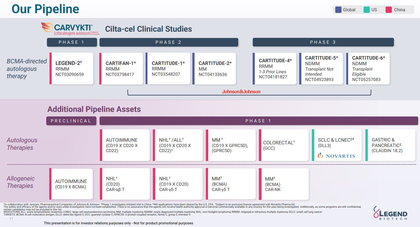Click the CARVYKTI logo
This screenshot has height=227, width=420.
coord(70,29)
